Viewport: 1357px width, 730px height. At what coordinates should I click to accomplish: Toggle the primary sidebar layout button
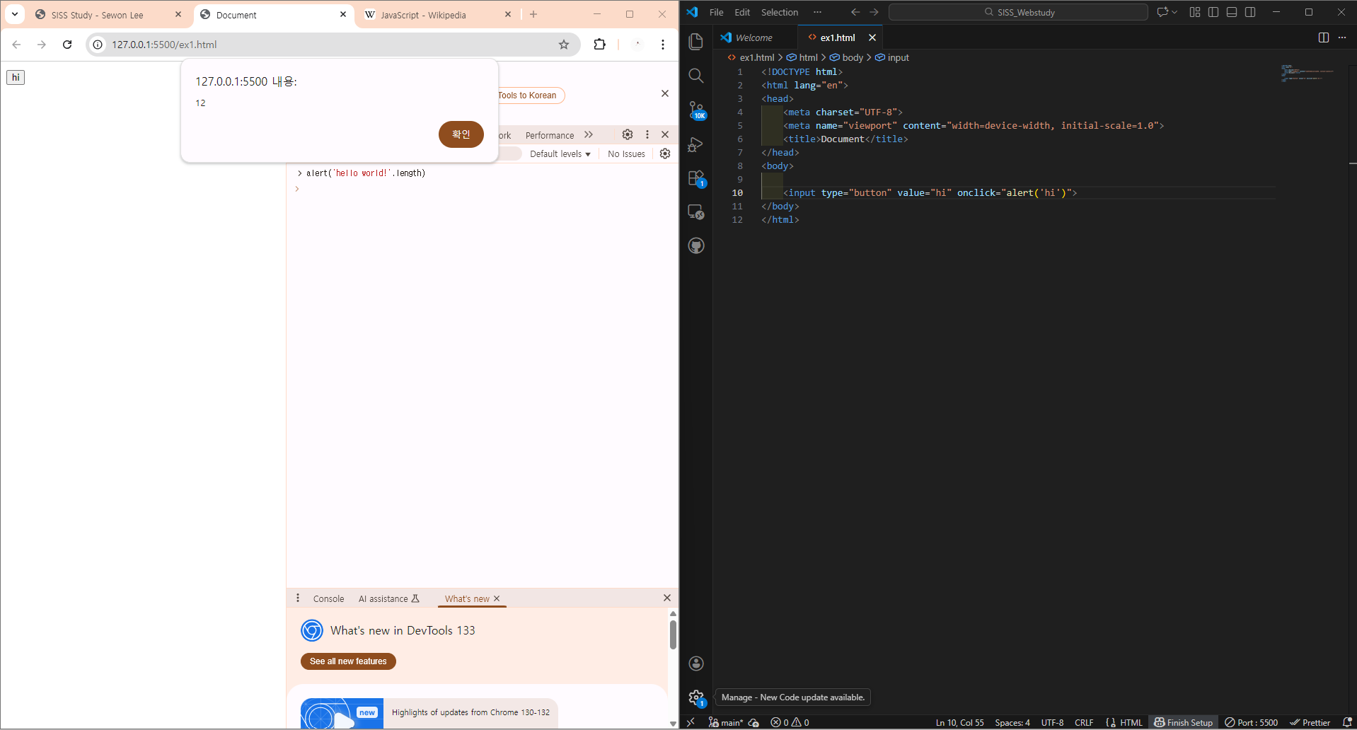coord(1213,12)
